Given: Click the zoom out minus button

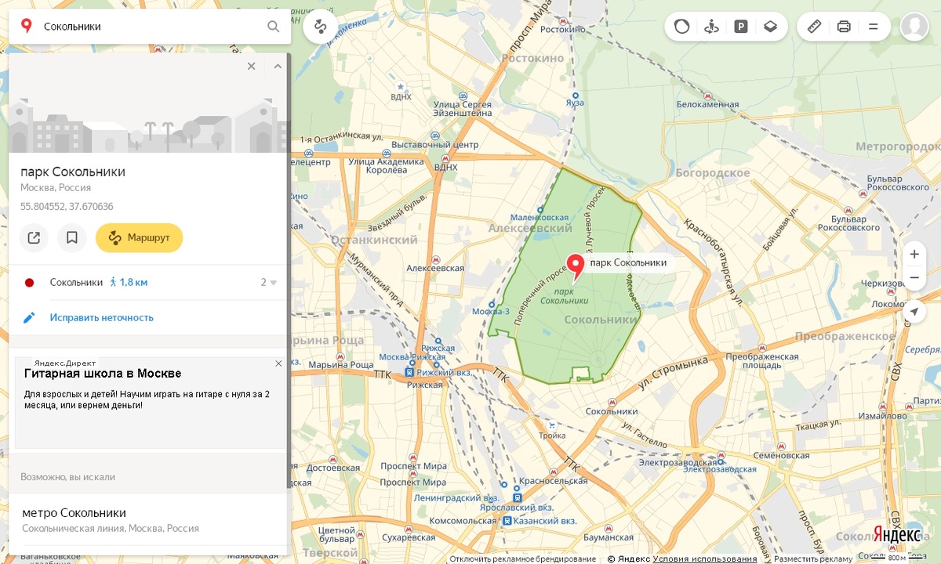Looking at the screenshot, I should 914,278.
